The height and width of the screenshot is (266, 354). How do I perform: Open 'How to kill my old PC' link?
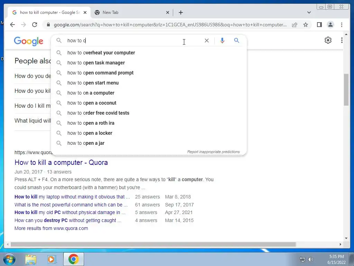(x=70, y=212)
